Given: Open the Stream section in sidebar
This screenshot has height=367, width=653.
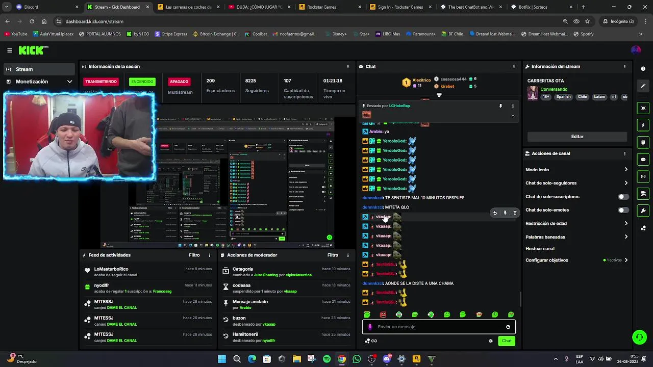Looking at the screenshot, I should [x=40, y=69].
